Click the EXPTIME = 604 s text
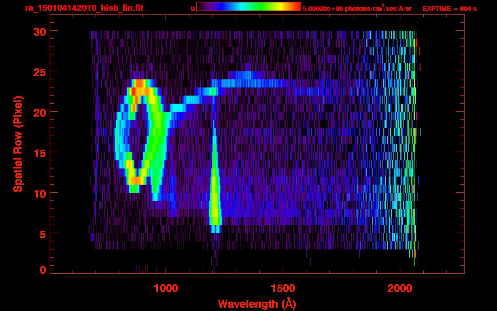 point(449,9)
